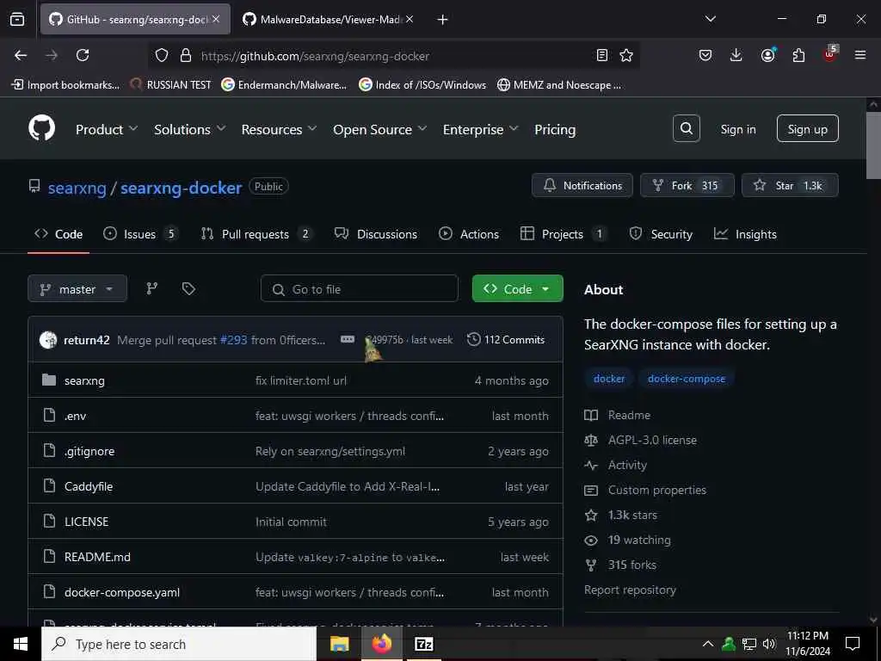View tags icon next to branches

coord(188,288)
